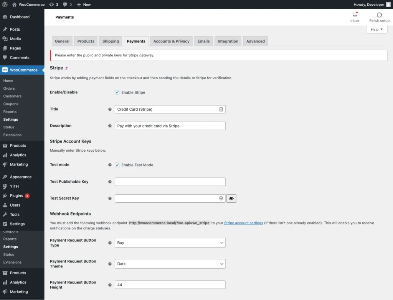Open WooCommerce Home submenu item
The height and width of the screenshot is (300, 393).
click(8, 81)
